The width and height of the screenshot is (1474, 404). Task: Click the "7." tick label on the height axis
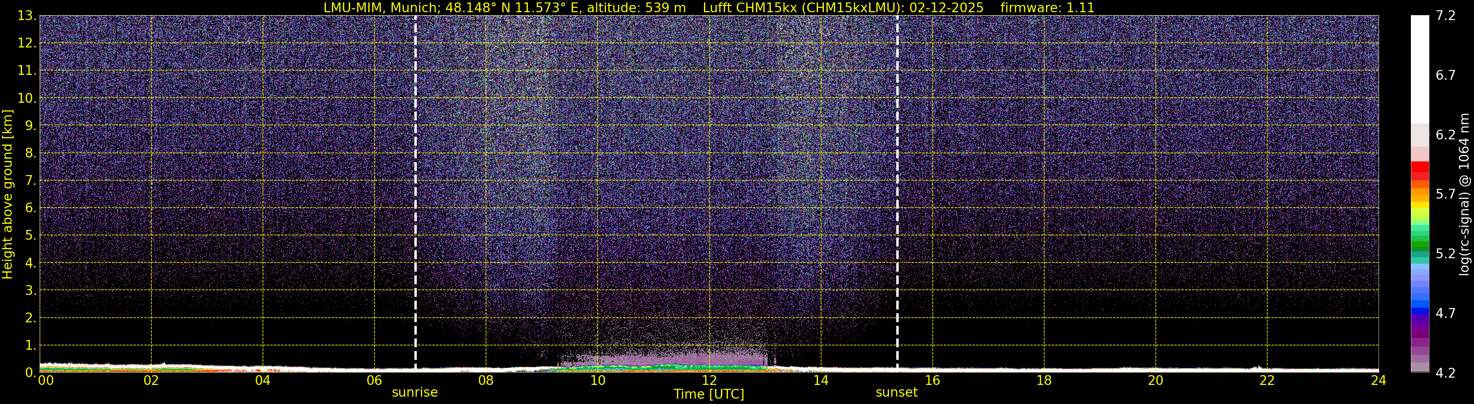click(x=30, y=180)
